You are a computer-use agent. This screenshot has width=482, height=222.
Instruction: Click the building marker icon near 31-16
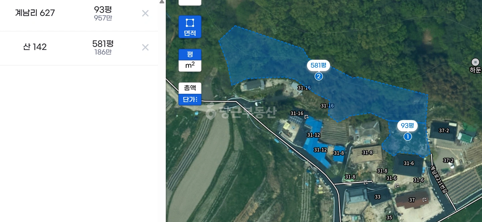click(306, 117)
